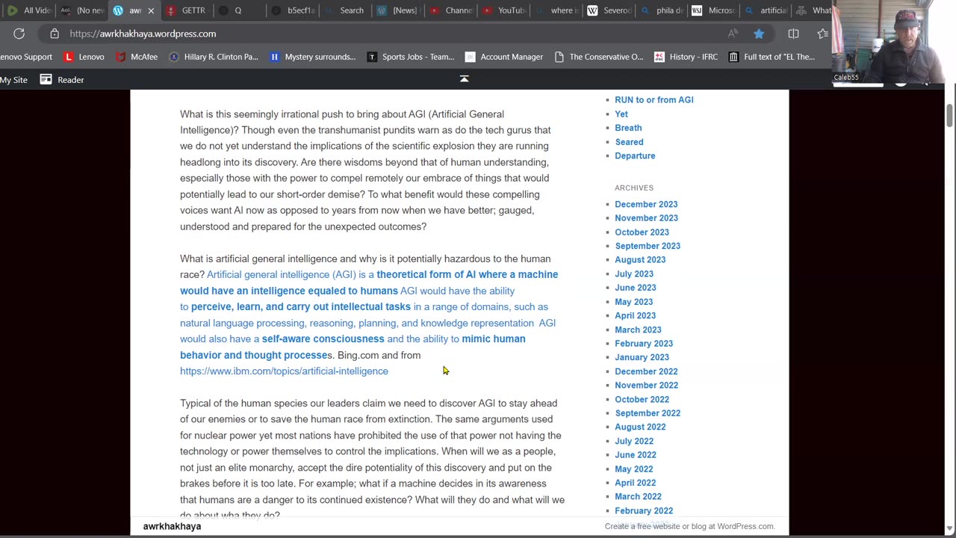
Task: Open April 2023 archive
Action: tap(635, 315)
